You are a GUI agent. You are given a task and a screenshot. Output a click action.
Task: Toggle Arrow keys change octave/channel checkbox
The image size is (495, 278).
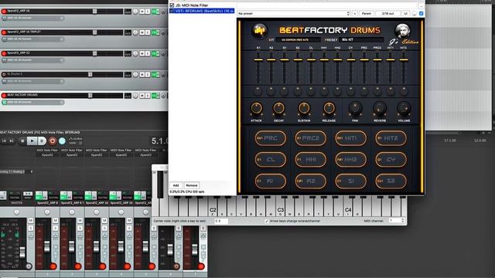pos(267,221)
